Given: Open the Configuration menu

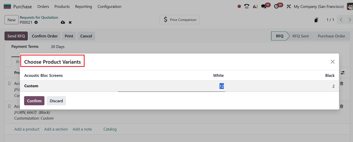Looking at the screenshot, I should click(109, 6).
